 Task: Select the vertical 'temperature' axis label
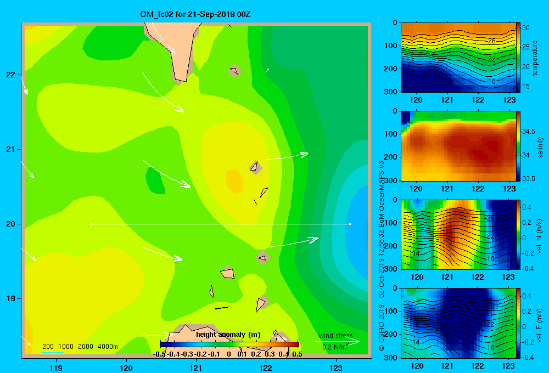pyautogui.click(x=535, y=58)
